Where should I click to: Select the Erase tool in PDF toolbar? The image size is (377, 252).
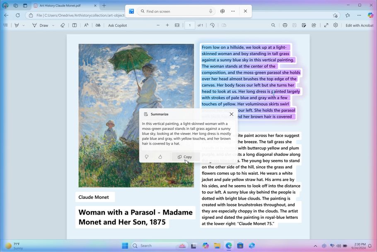[63, 25]
